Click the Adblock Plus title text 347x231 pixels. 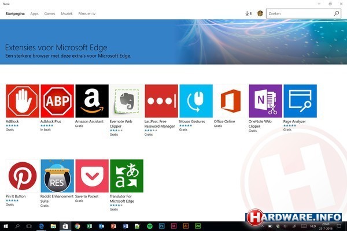click(x=51, y=121)
